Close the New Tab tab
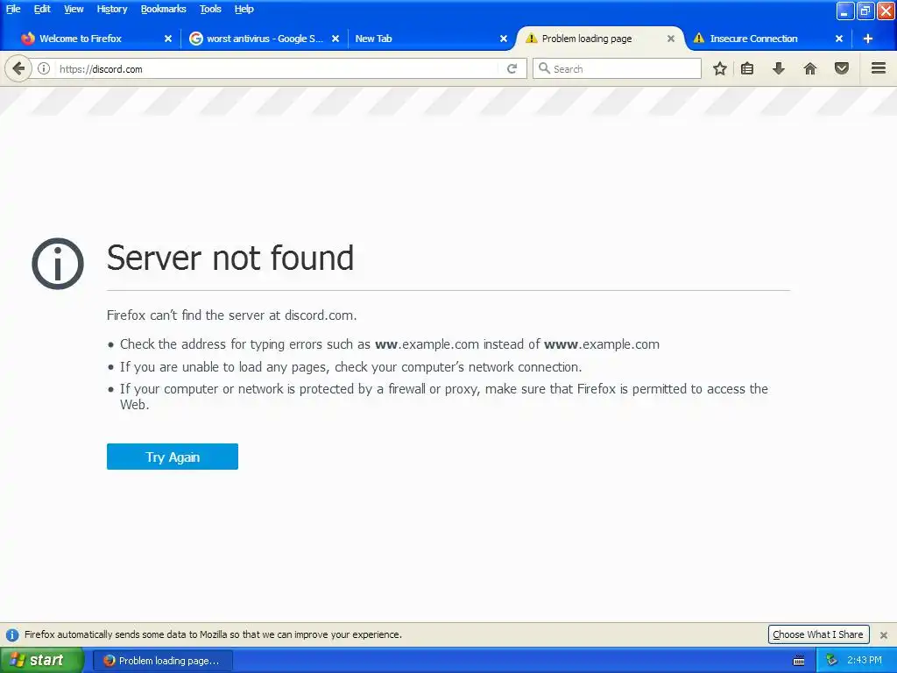The width and height of the screenshot is (897, 673). pos(504,39)
